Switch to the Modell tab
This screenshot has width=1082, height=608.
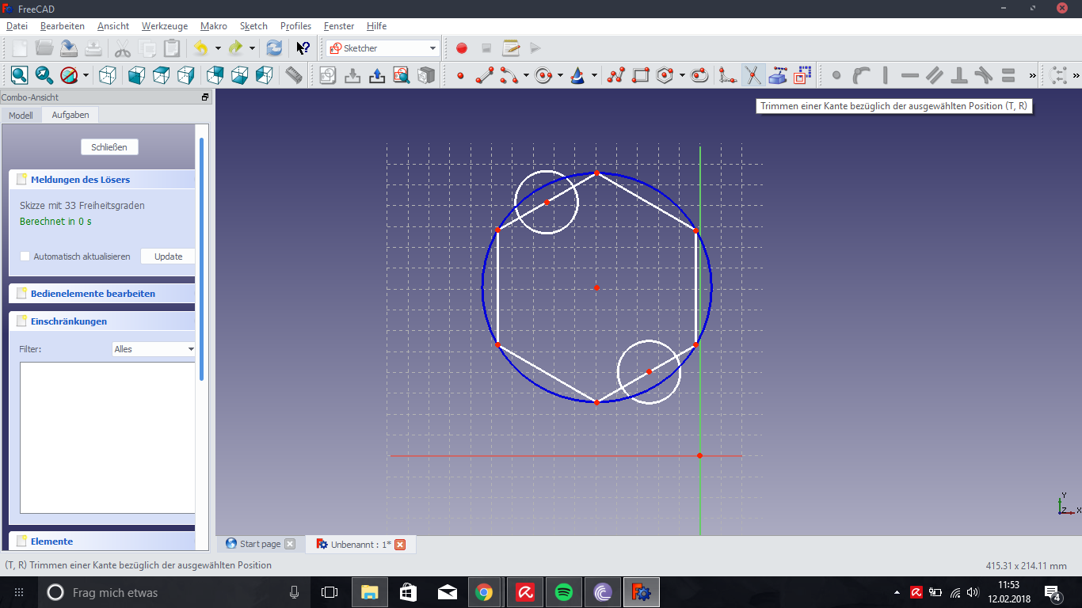pos(21,116)
